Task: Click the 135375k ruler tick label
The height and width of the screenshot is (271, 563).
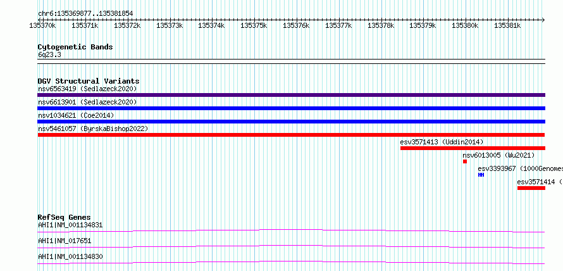Action: 254,25
